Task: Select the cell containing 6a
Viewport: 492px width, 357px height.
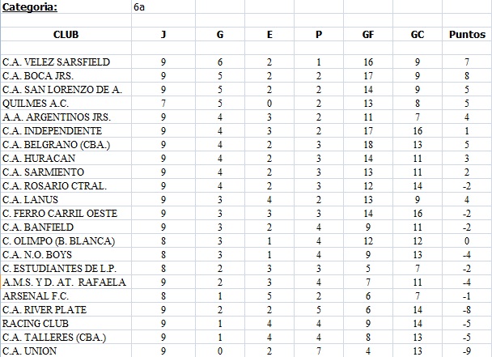Action: click(141, 7)
